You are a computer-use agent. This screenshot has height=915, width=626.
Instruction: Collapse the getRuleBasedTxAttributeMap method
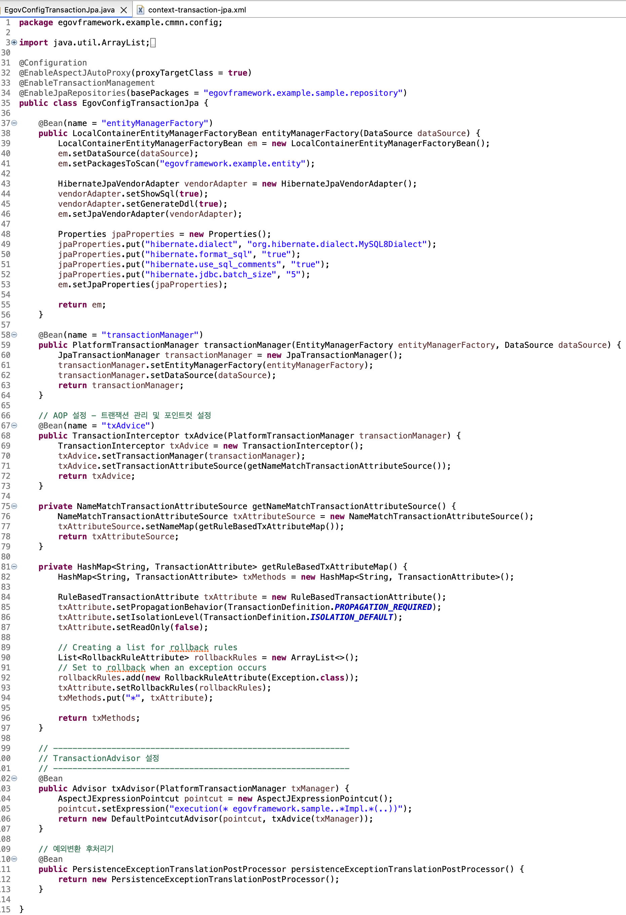[13, 567]
